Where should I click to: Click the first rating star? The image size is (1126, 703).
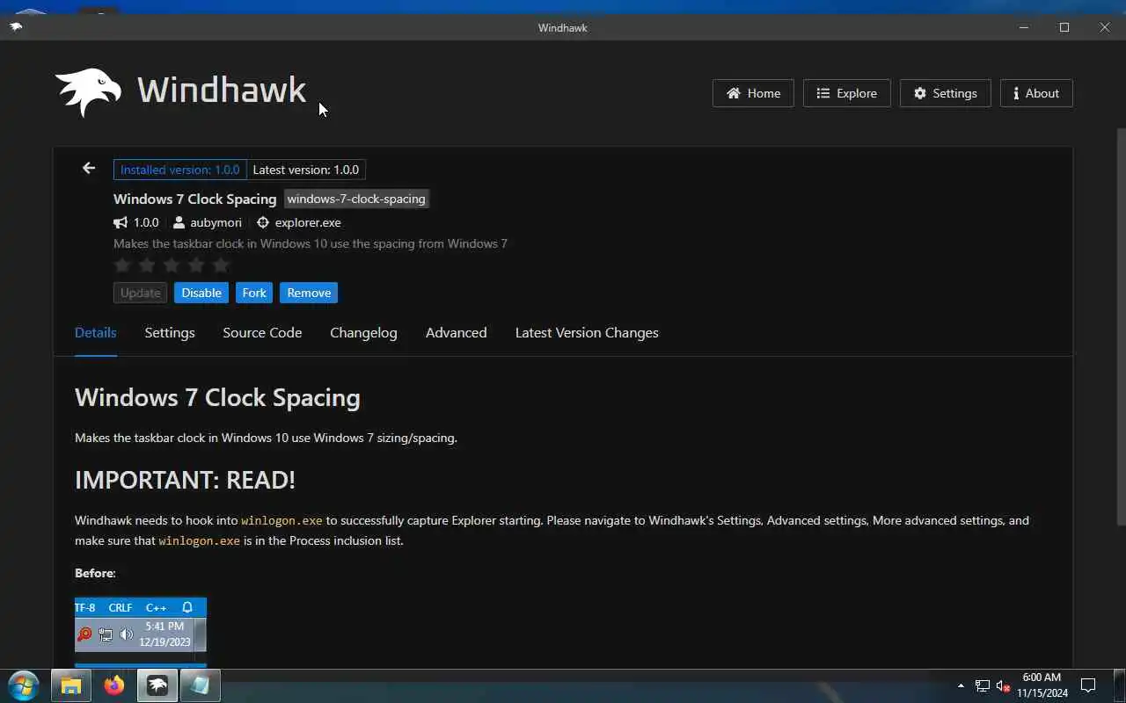click(x=122, y=265)
